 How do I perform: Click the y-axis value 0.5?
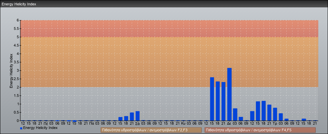[x=17, y=112]
